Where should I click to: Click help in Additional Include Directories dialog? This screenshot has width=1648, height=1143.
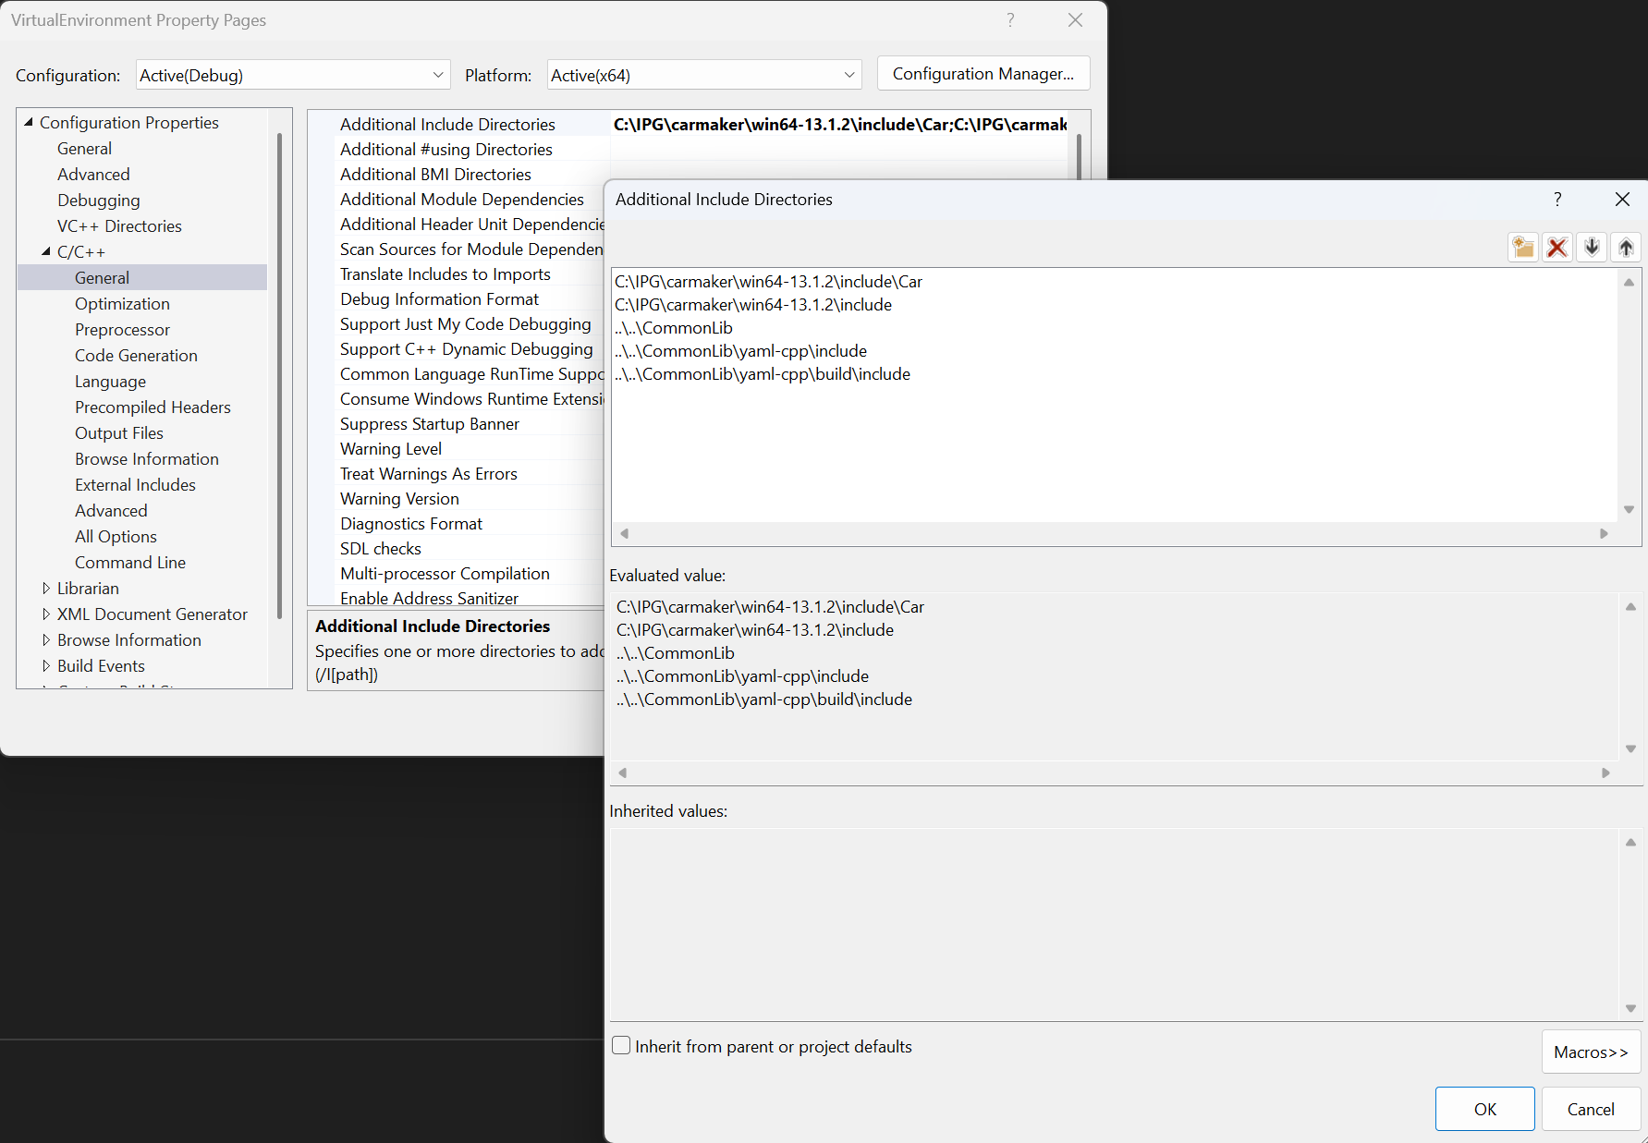pyautogui.click(x=1557, y=200)
